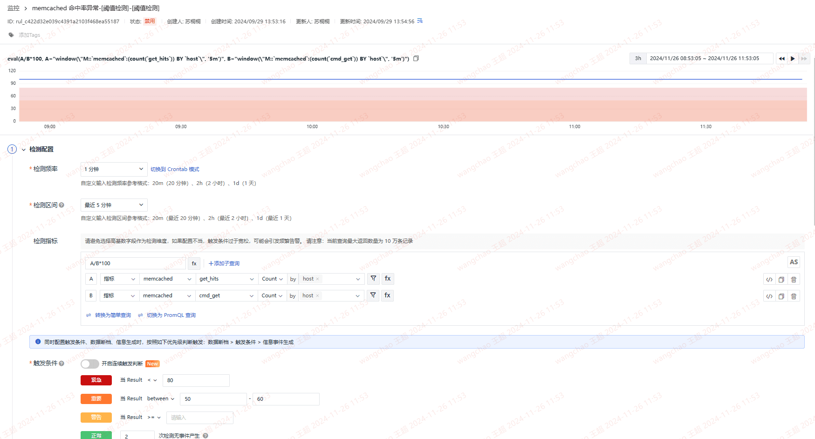Viewport: 815px width, 439px height.
Task: Open memcached metric set dropdown for query B
Action: click(x=167, y=295)
